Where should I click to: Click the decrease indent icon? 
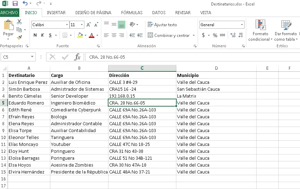(x=132, y=35)
